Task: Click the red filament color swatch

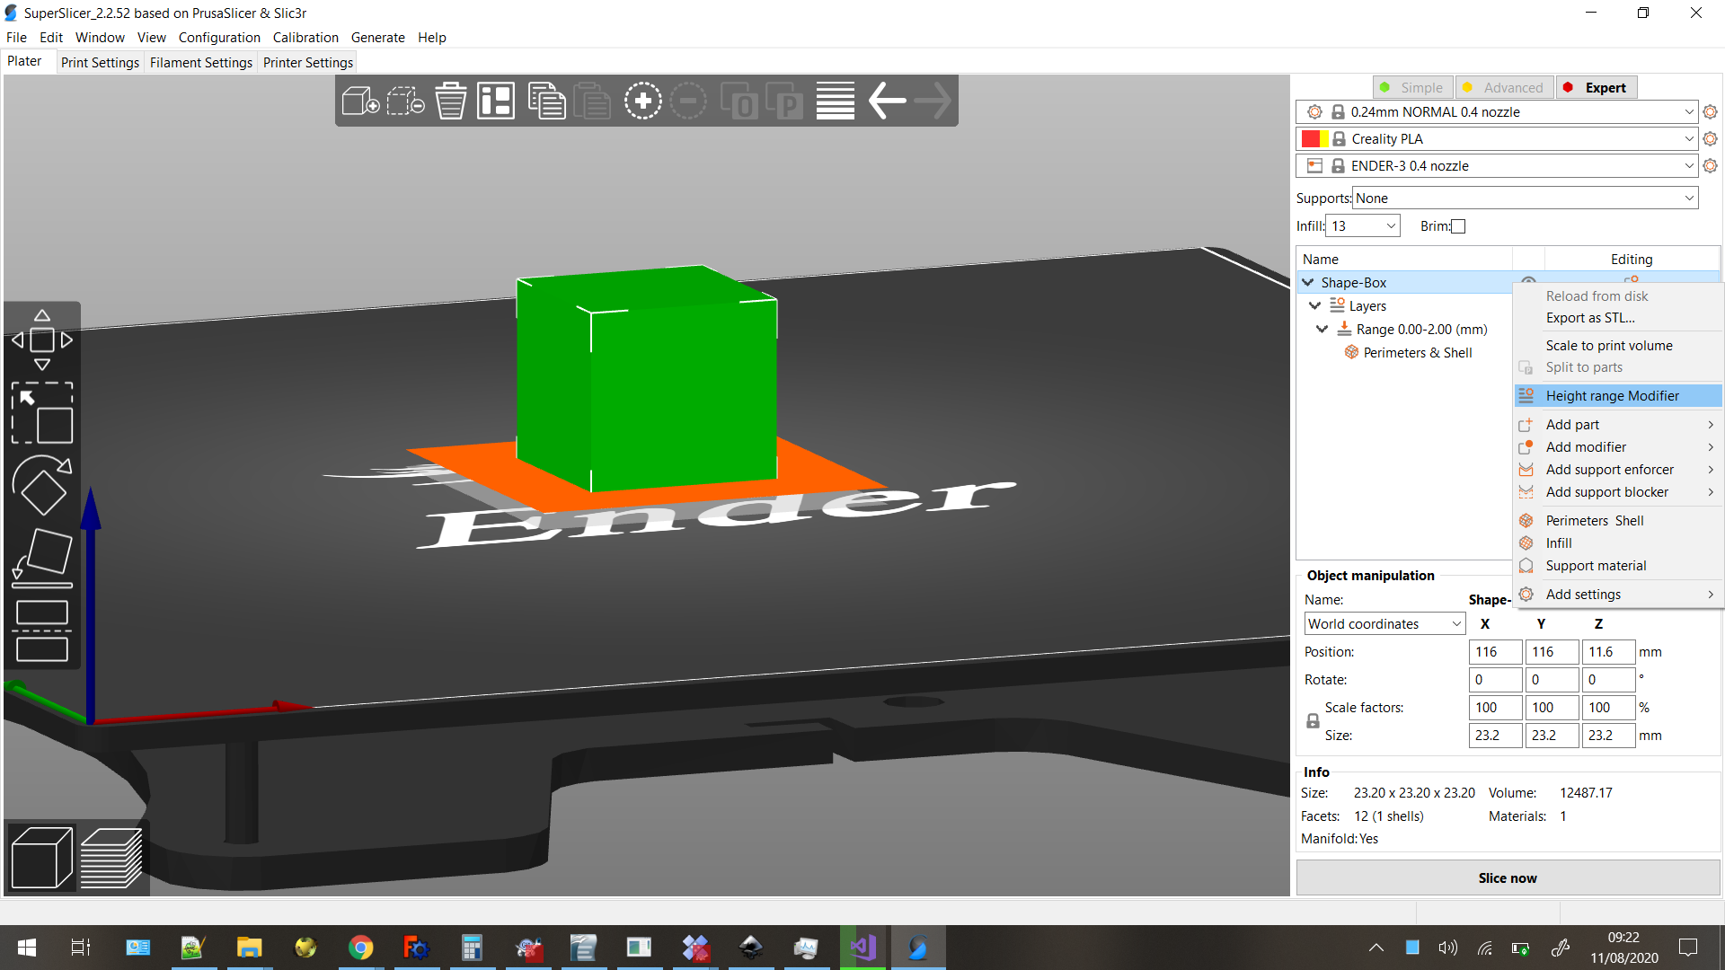Action: click(1310, 138)
